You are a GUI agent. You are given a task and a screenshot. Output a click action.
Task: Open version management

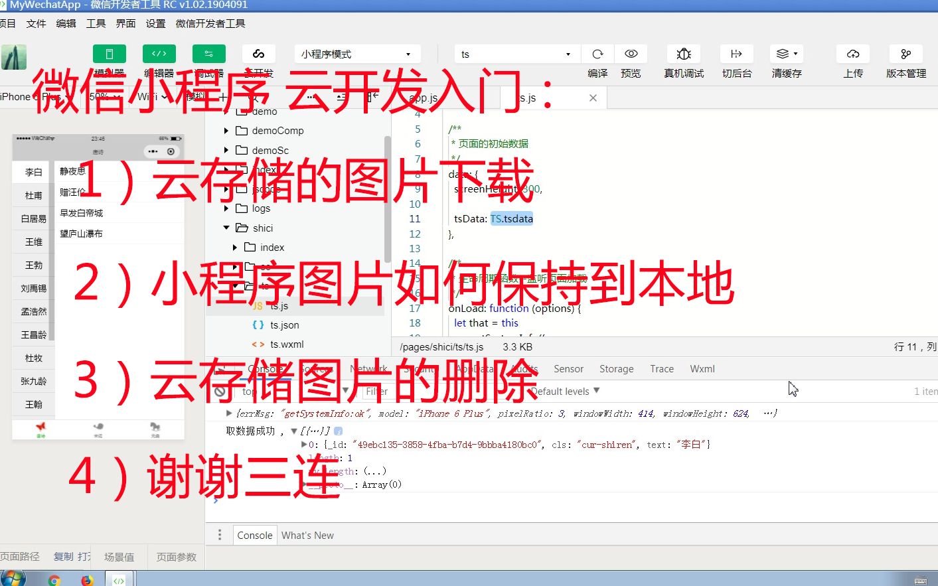click(x=906, y=54)
